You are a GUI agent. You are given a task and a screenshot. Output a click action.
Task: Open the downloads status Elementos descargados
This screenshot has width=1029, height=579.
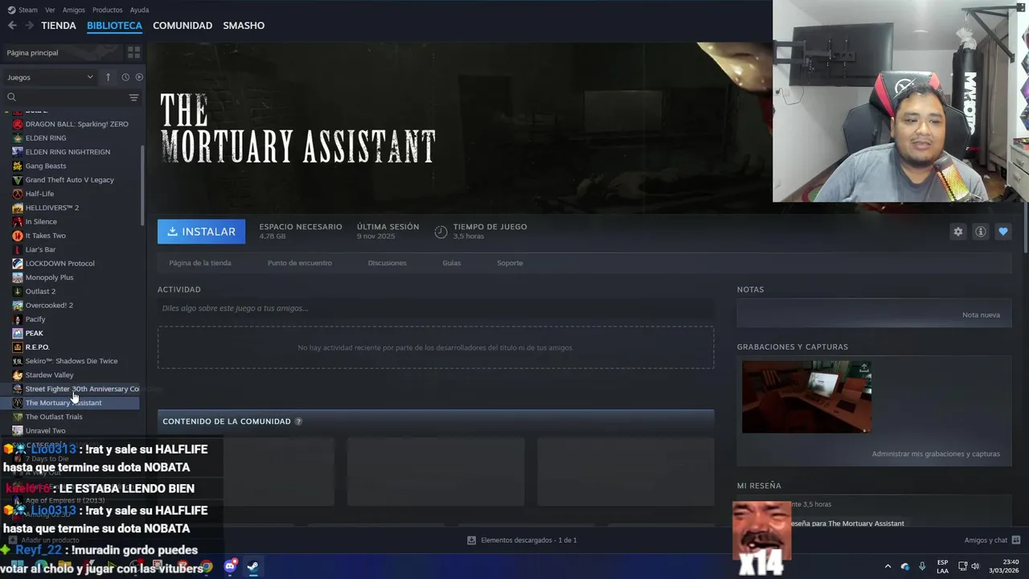point(523,540)
